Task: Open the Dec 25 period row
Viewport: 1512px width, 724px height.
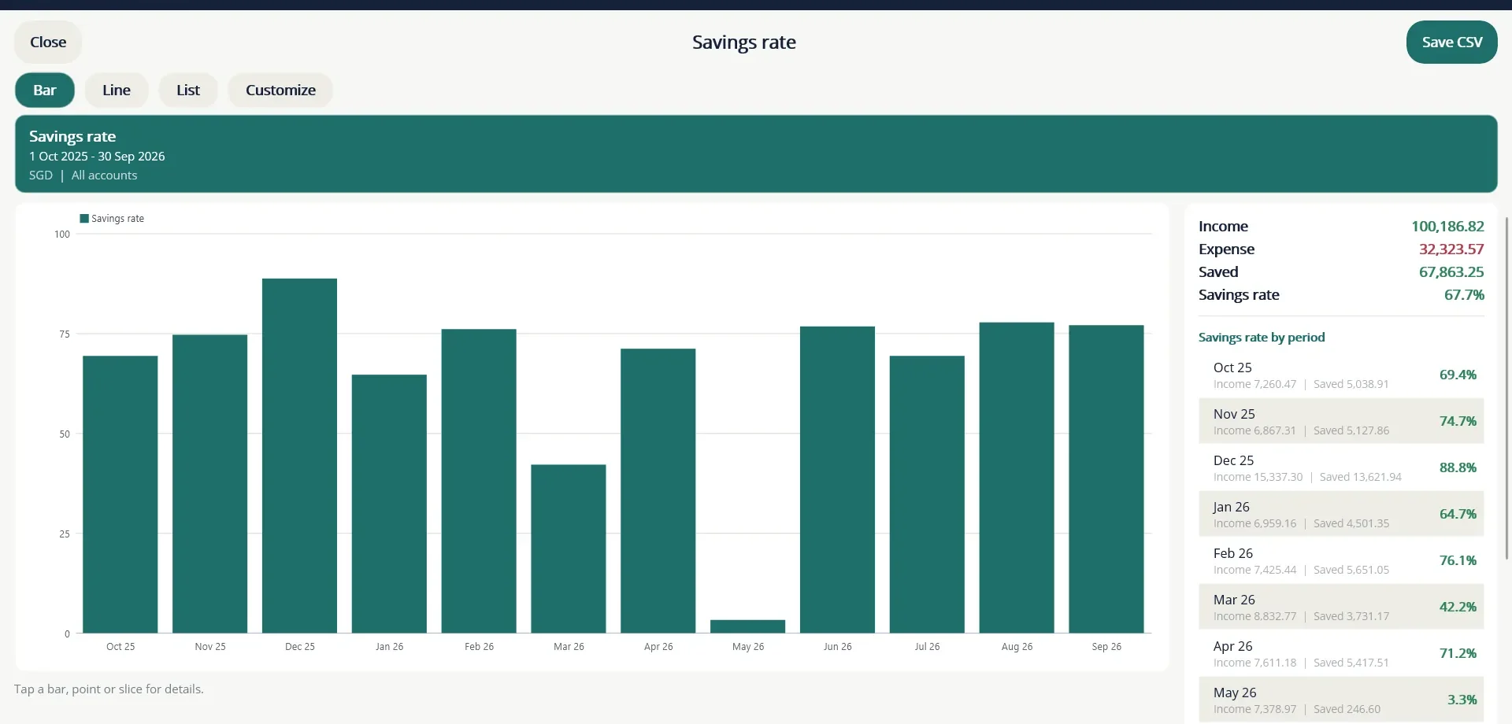Action: [1341, 468]
